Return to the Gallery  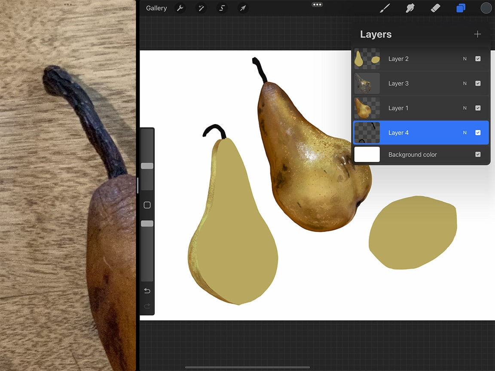click(x=156, y=8)
